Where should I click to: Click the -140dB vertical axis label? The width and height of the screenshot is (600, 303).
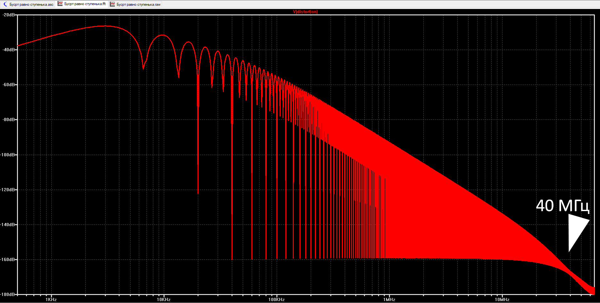coord(8,225)
